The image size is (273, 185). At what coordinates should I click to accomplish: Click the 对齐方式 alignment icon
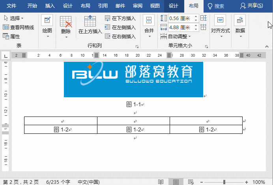click(x=220, y=20)
